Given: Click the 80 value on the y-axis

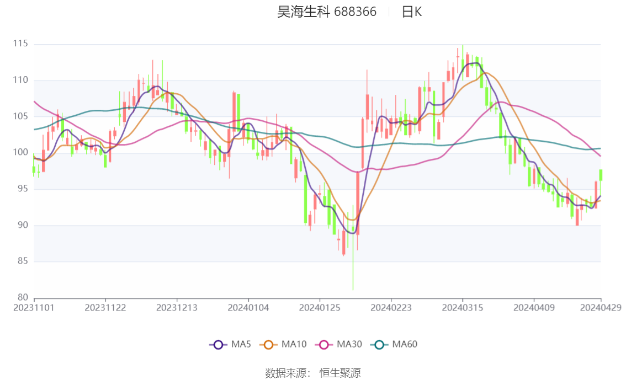Looking at the screenshot, I should click(x=24, y=297).
